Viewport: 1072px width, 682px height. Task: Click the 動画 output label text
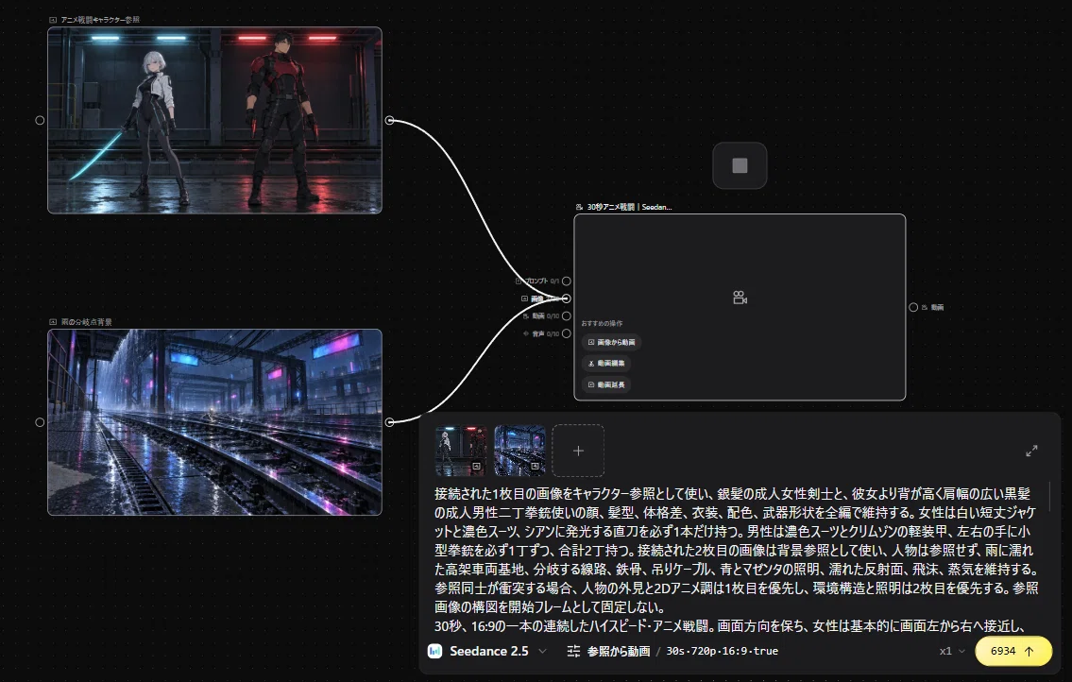point(937,307)
